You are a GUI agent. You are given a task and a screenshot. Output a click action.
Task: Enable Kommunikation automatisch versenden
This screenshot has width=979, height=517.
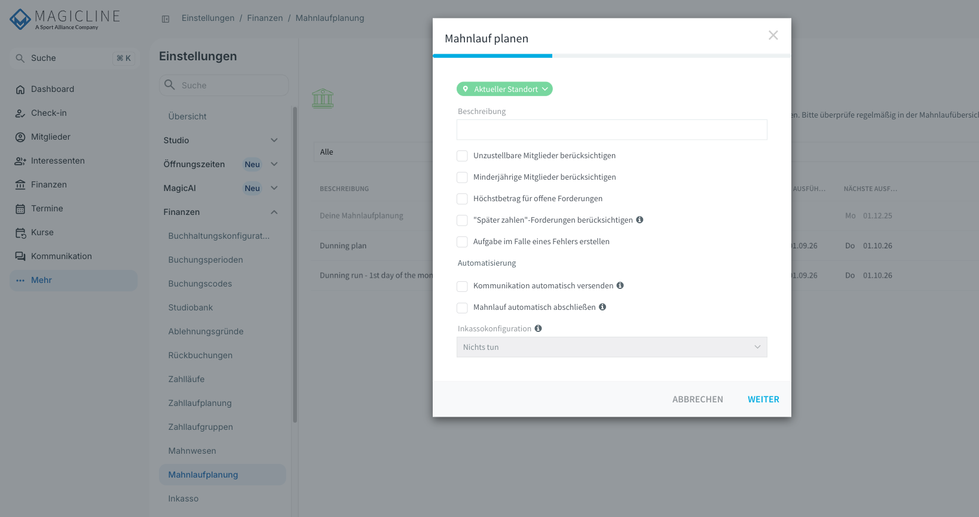pos(462,286)
